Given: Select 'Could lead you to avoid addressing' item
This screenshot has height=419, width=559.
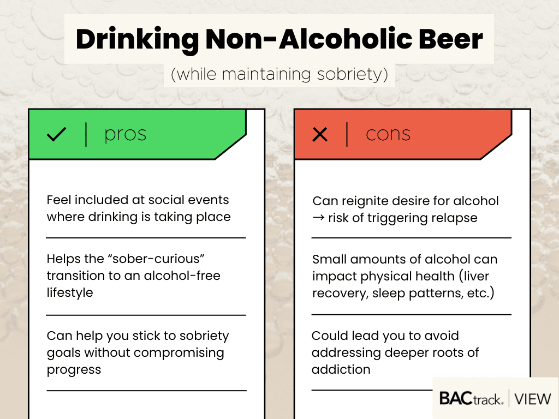Looking at the screenshot, I should pos(395,352).
